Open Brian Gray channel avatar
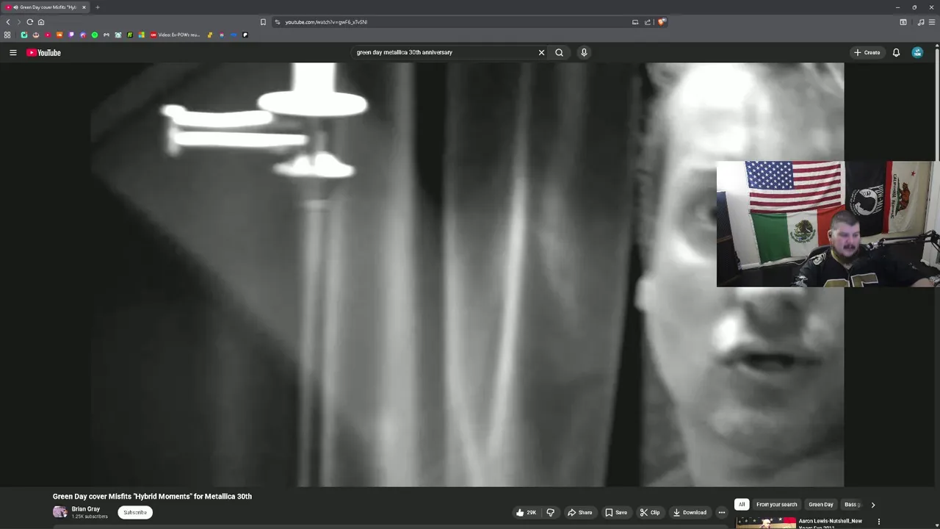 (59, 512)
